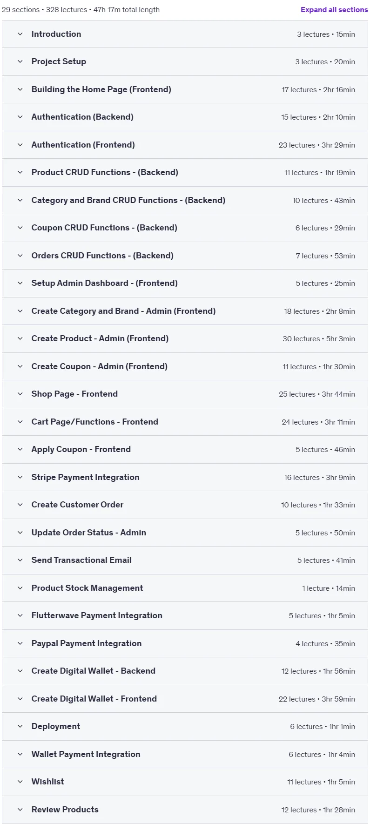Expand all sections of the course

point(334,9)
